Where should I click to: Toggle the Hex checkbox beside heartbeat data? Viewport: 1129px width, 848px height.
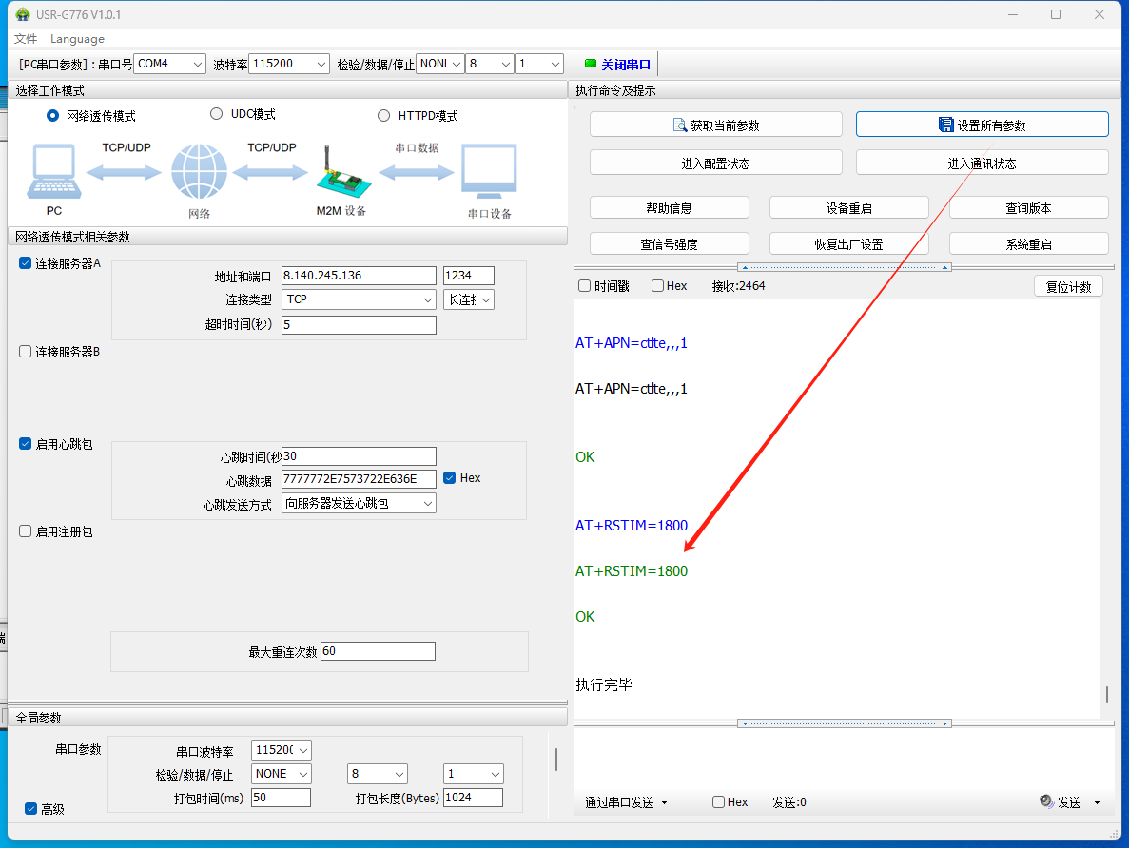[450, 478]
